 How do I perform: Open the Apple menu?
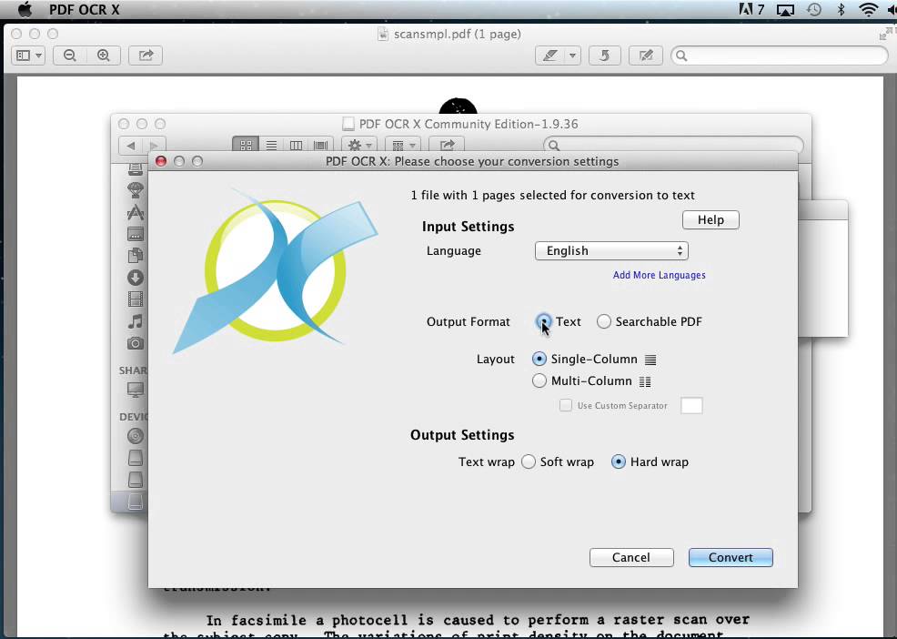pyautogui.click(x=25, y=9)
